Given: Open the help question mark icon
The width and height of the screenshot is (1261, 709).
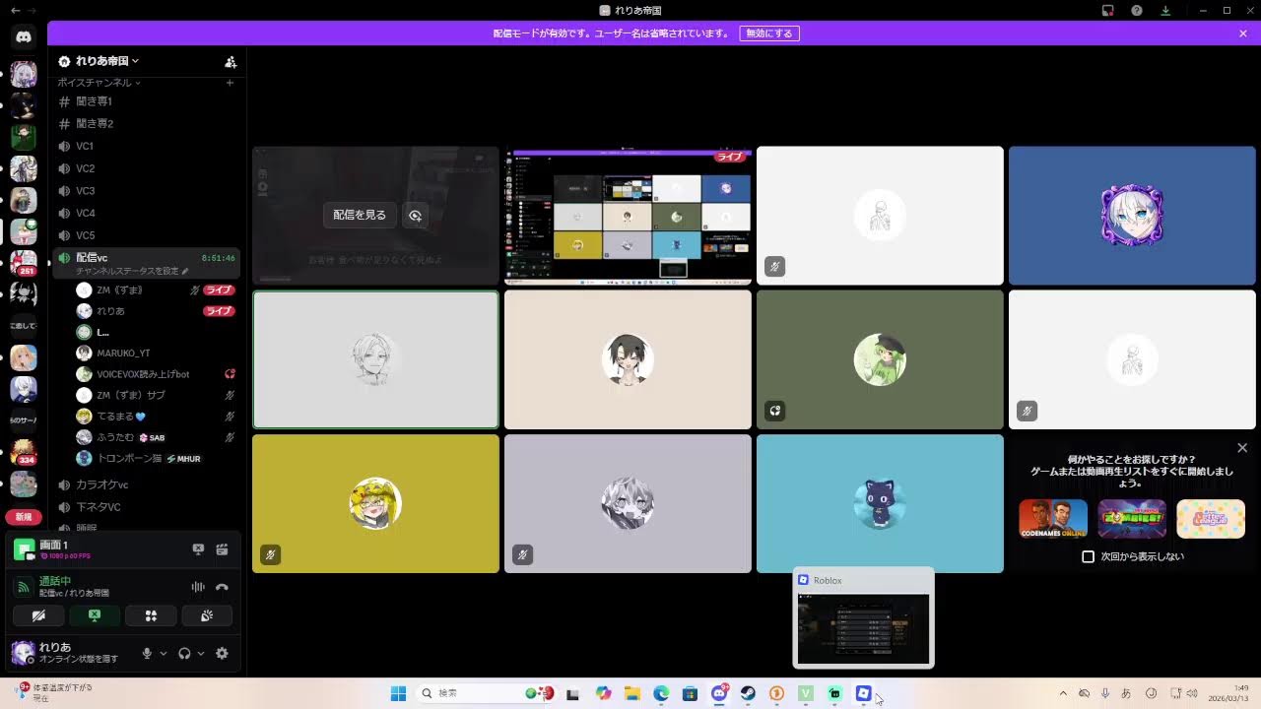Looking at the screenshot, I should pyautogui.click(x=1137, y=10).
